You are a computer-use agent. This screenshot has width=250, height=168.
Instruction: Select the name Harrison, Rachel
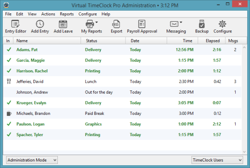pyautogui.click(x=32, y=71)
